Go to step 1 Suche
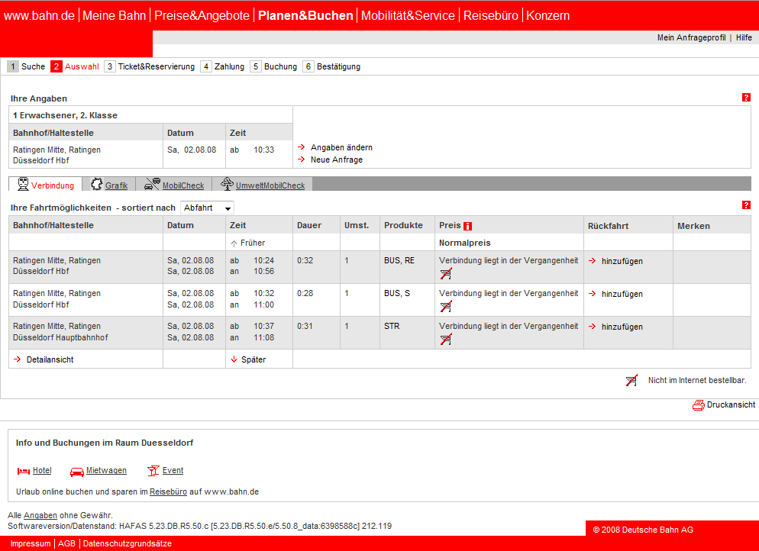 (x=33, y=66)
